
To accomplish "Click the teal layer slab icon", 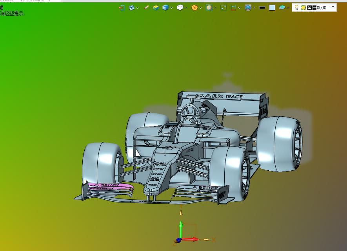I will 282,8.
